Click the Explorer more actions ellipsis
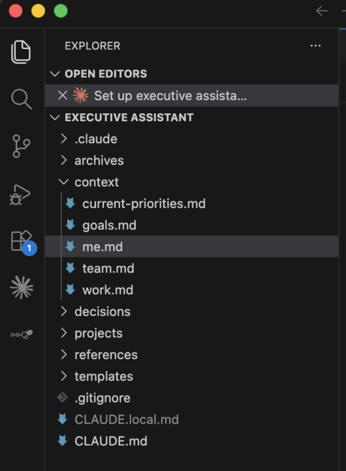Image resolution: width=346 pixels, height=471 pixels. [315, 46]
